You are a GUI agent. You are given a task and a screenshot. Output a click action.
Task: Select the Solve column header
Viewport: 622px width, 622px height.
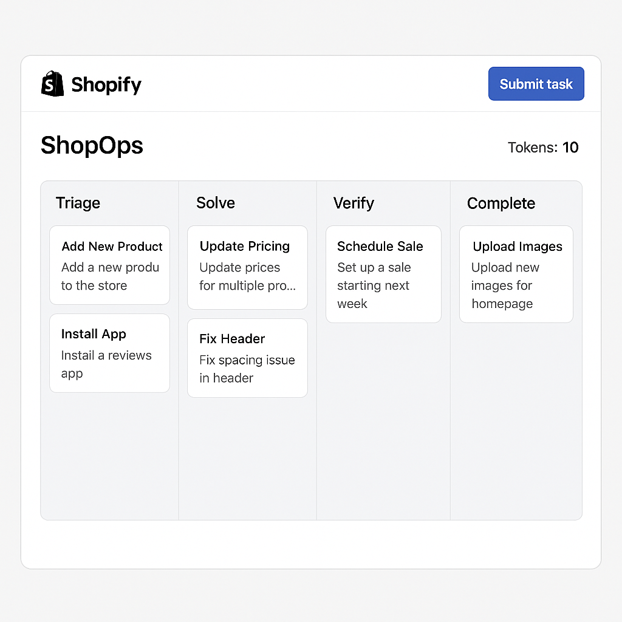click(x=216, y=203)
